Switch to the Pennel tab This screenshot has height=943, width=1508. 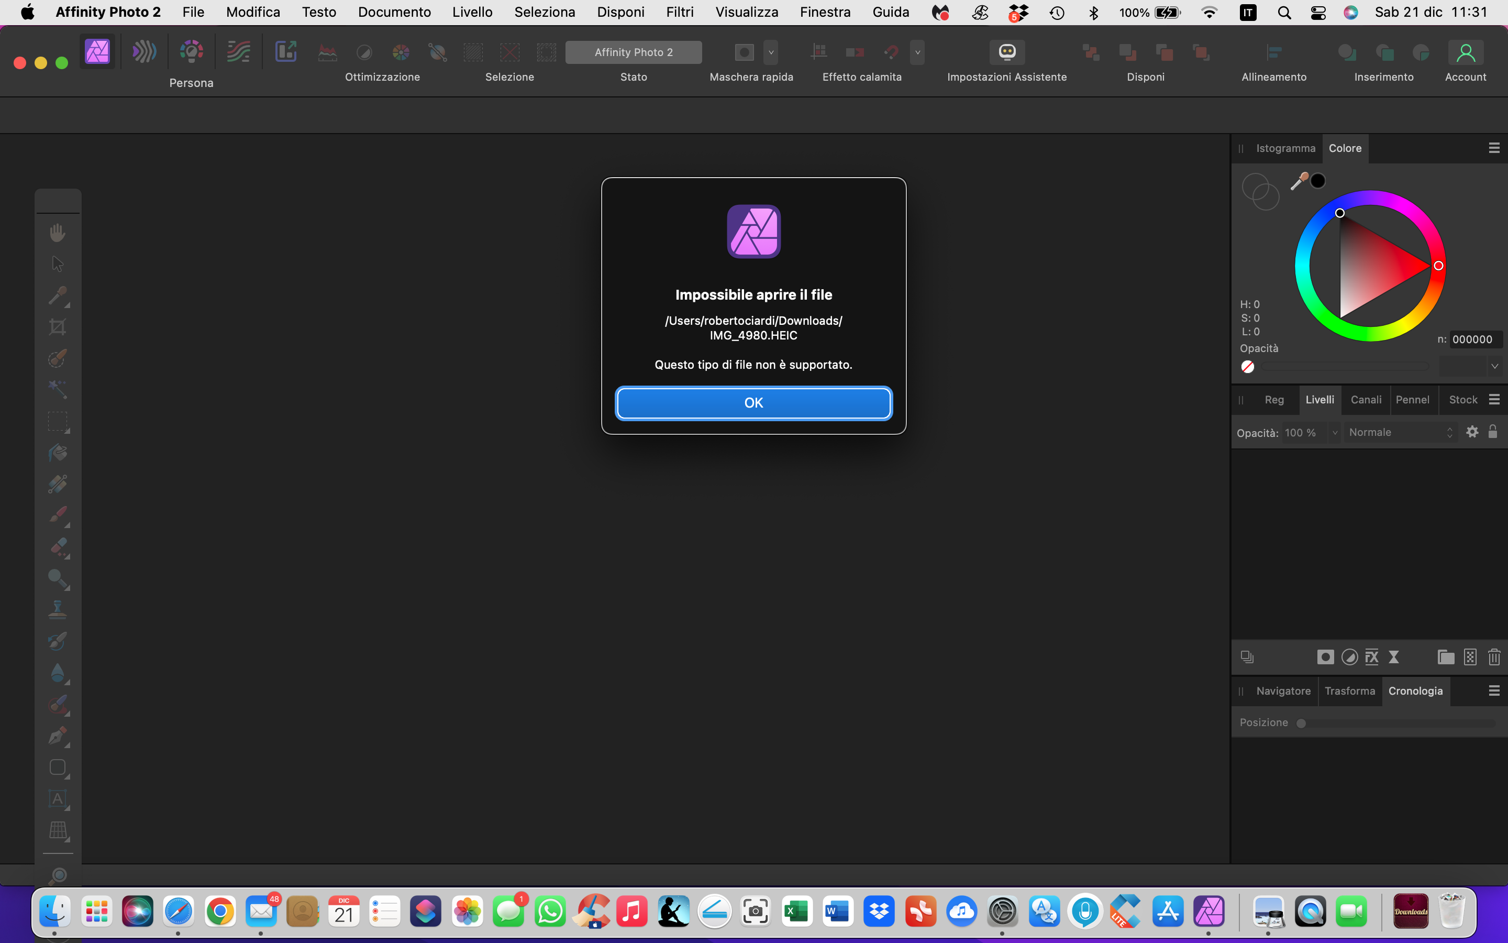coord(1412,400)
